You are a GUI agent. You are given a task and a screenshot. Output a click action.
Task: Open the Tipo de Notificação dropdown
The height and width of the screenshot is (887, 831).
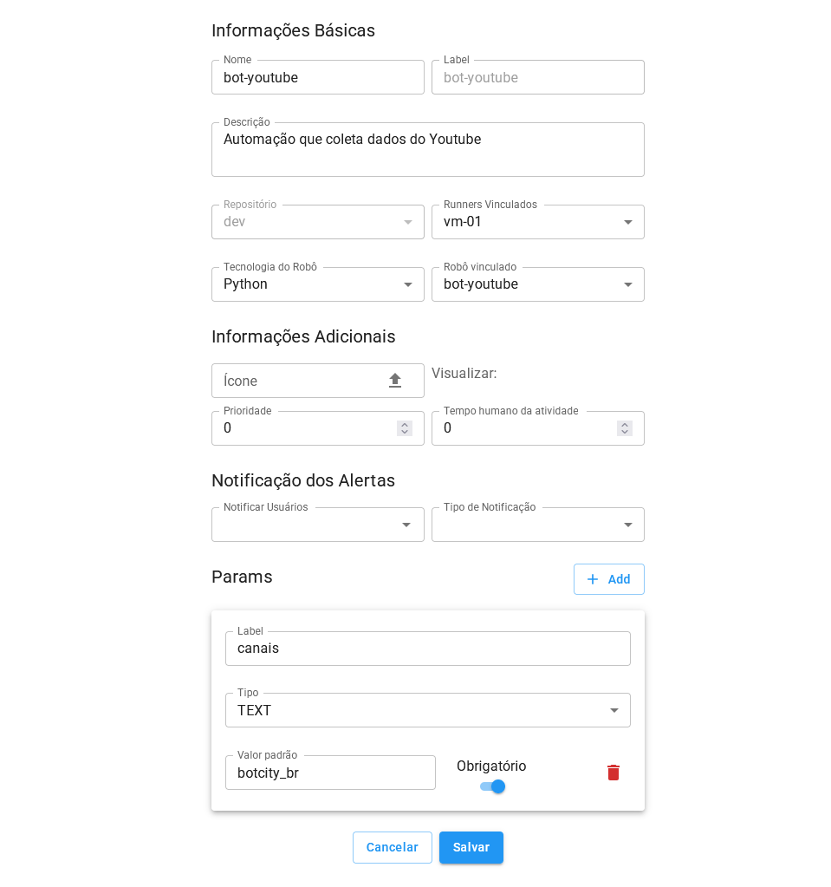tap(627, 525)
